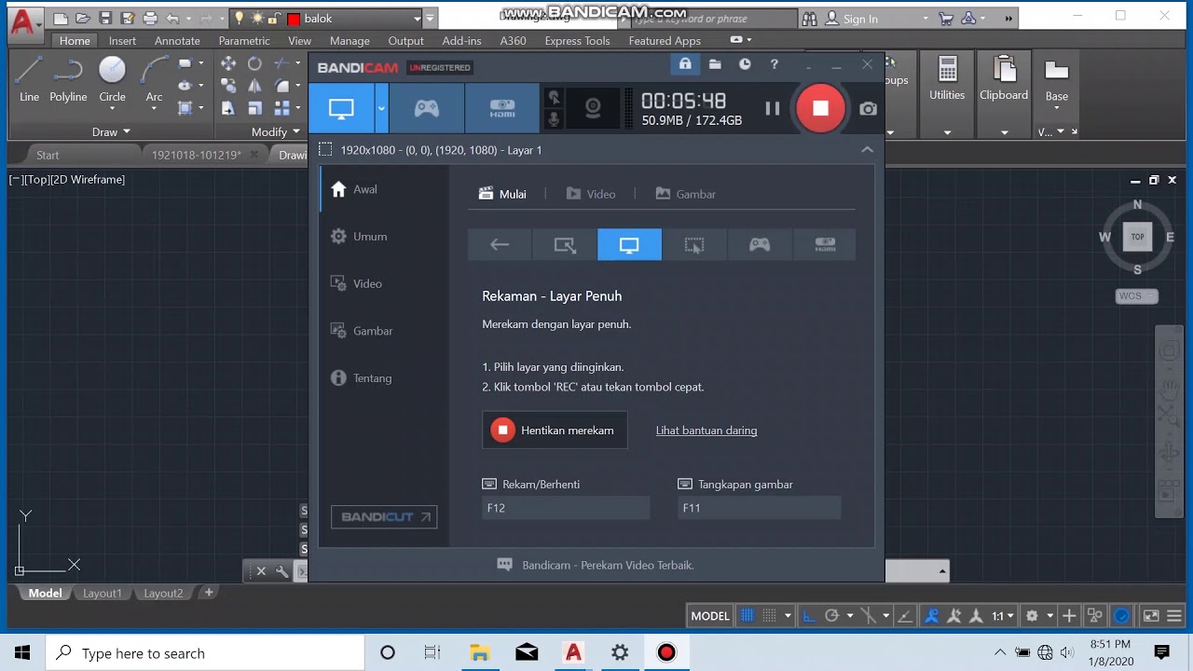
Task: Open Tentang in Bandicam sidebar
Action: (x=372, y=378)
